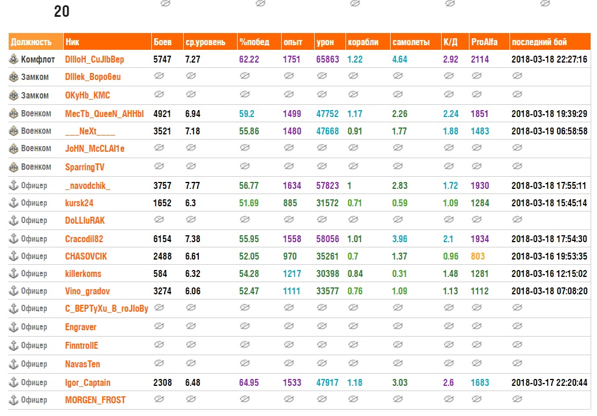Open player profile kursk24

[x=79, y=203]
